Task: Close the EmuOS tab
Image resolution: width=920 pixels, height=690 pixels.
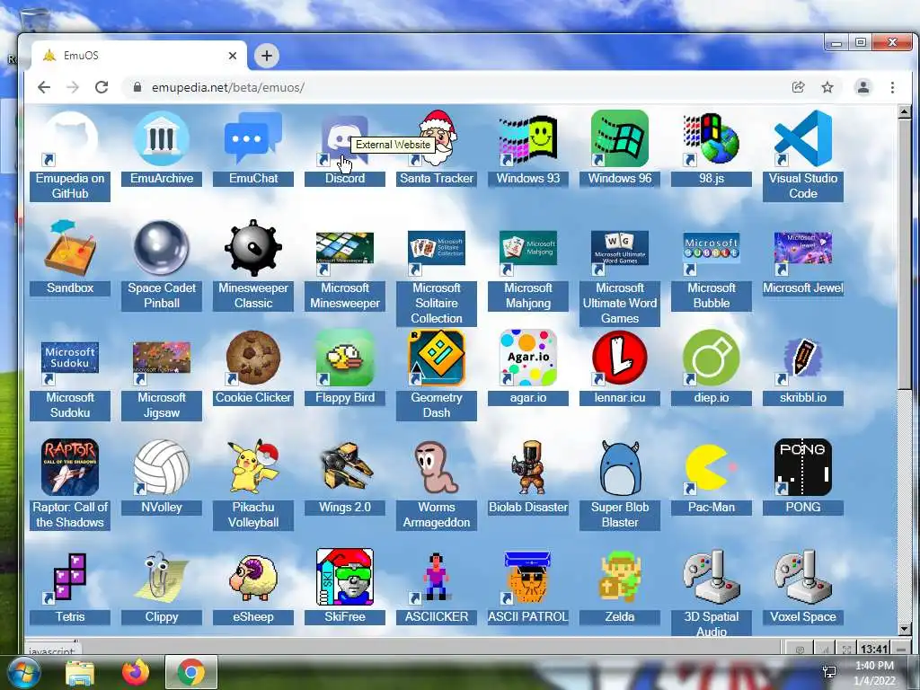Action: click(x=233, y=56)
